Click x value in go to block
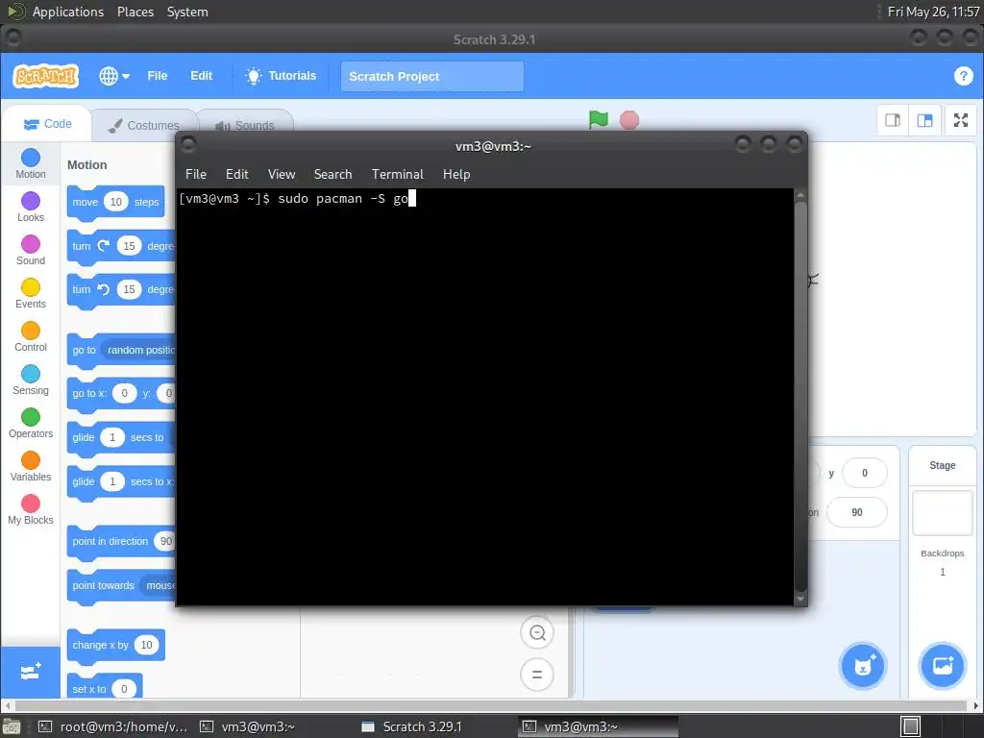984x738 pixels. tap(124, 393)
